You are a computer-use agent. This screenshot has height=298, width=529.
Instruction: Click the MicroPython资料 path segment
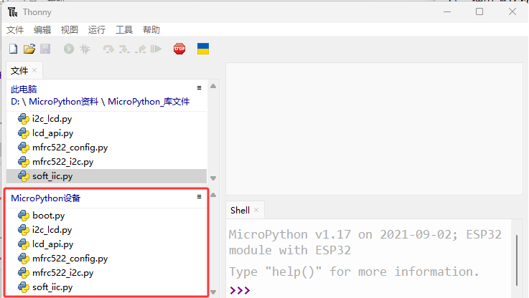63,102
